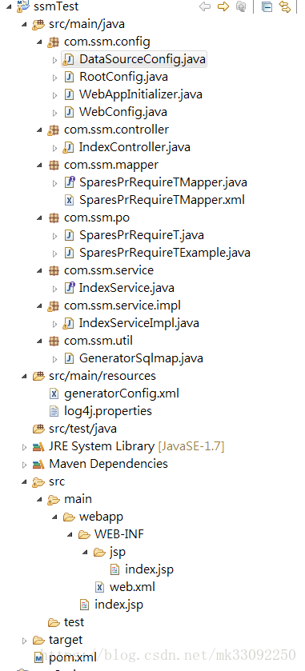Select the SparesPrRequireT.java file
The width and height of the screenshot is (305, 671).
pos(142,235)
